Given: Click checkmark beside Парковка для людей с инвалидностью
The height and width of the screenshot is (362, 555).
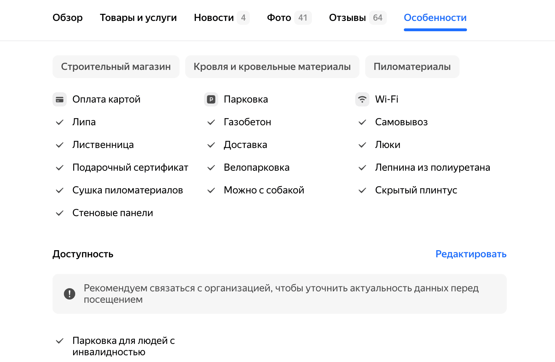Looking at the screenshot, I should point(60,341).
